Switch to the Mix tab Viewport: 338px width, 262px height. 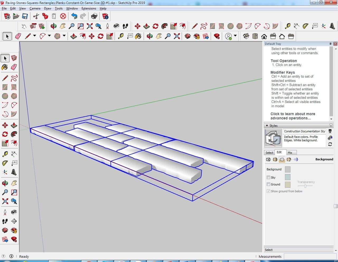pyautogui.click(x=290, y=153)
